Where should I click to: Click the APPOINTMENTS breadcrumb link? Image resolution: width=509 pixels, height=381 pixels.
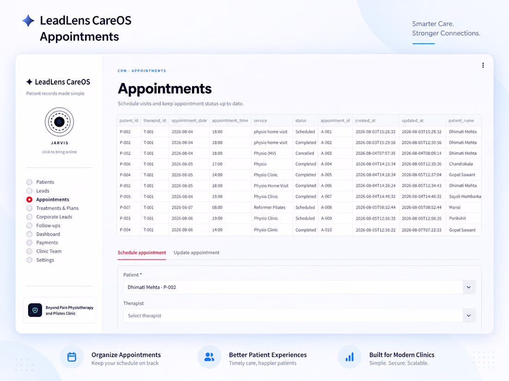pos(149,71)
